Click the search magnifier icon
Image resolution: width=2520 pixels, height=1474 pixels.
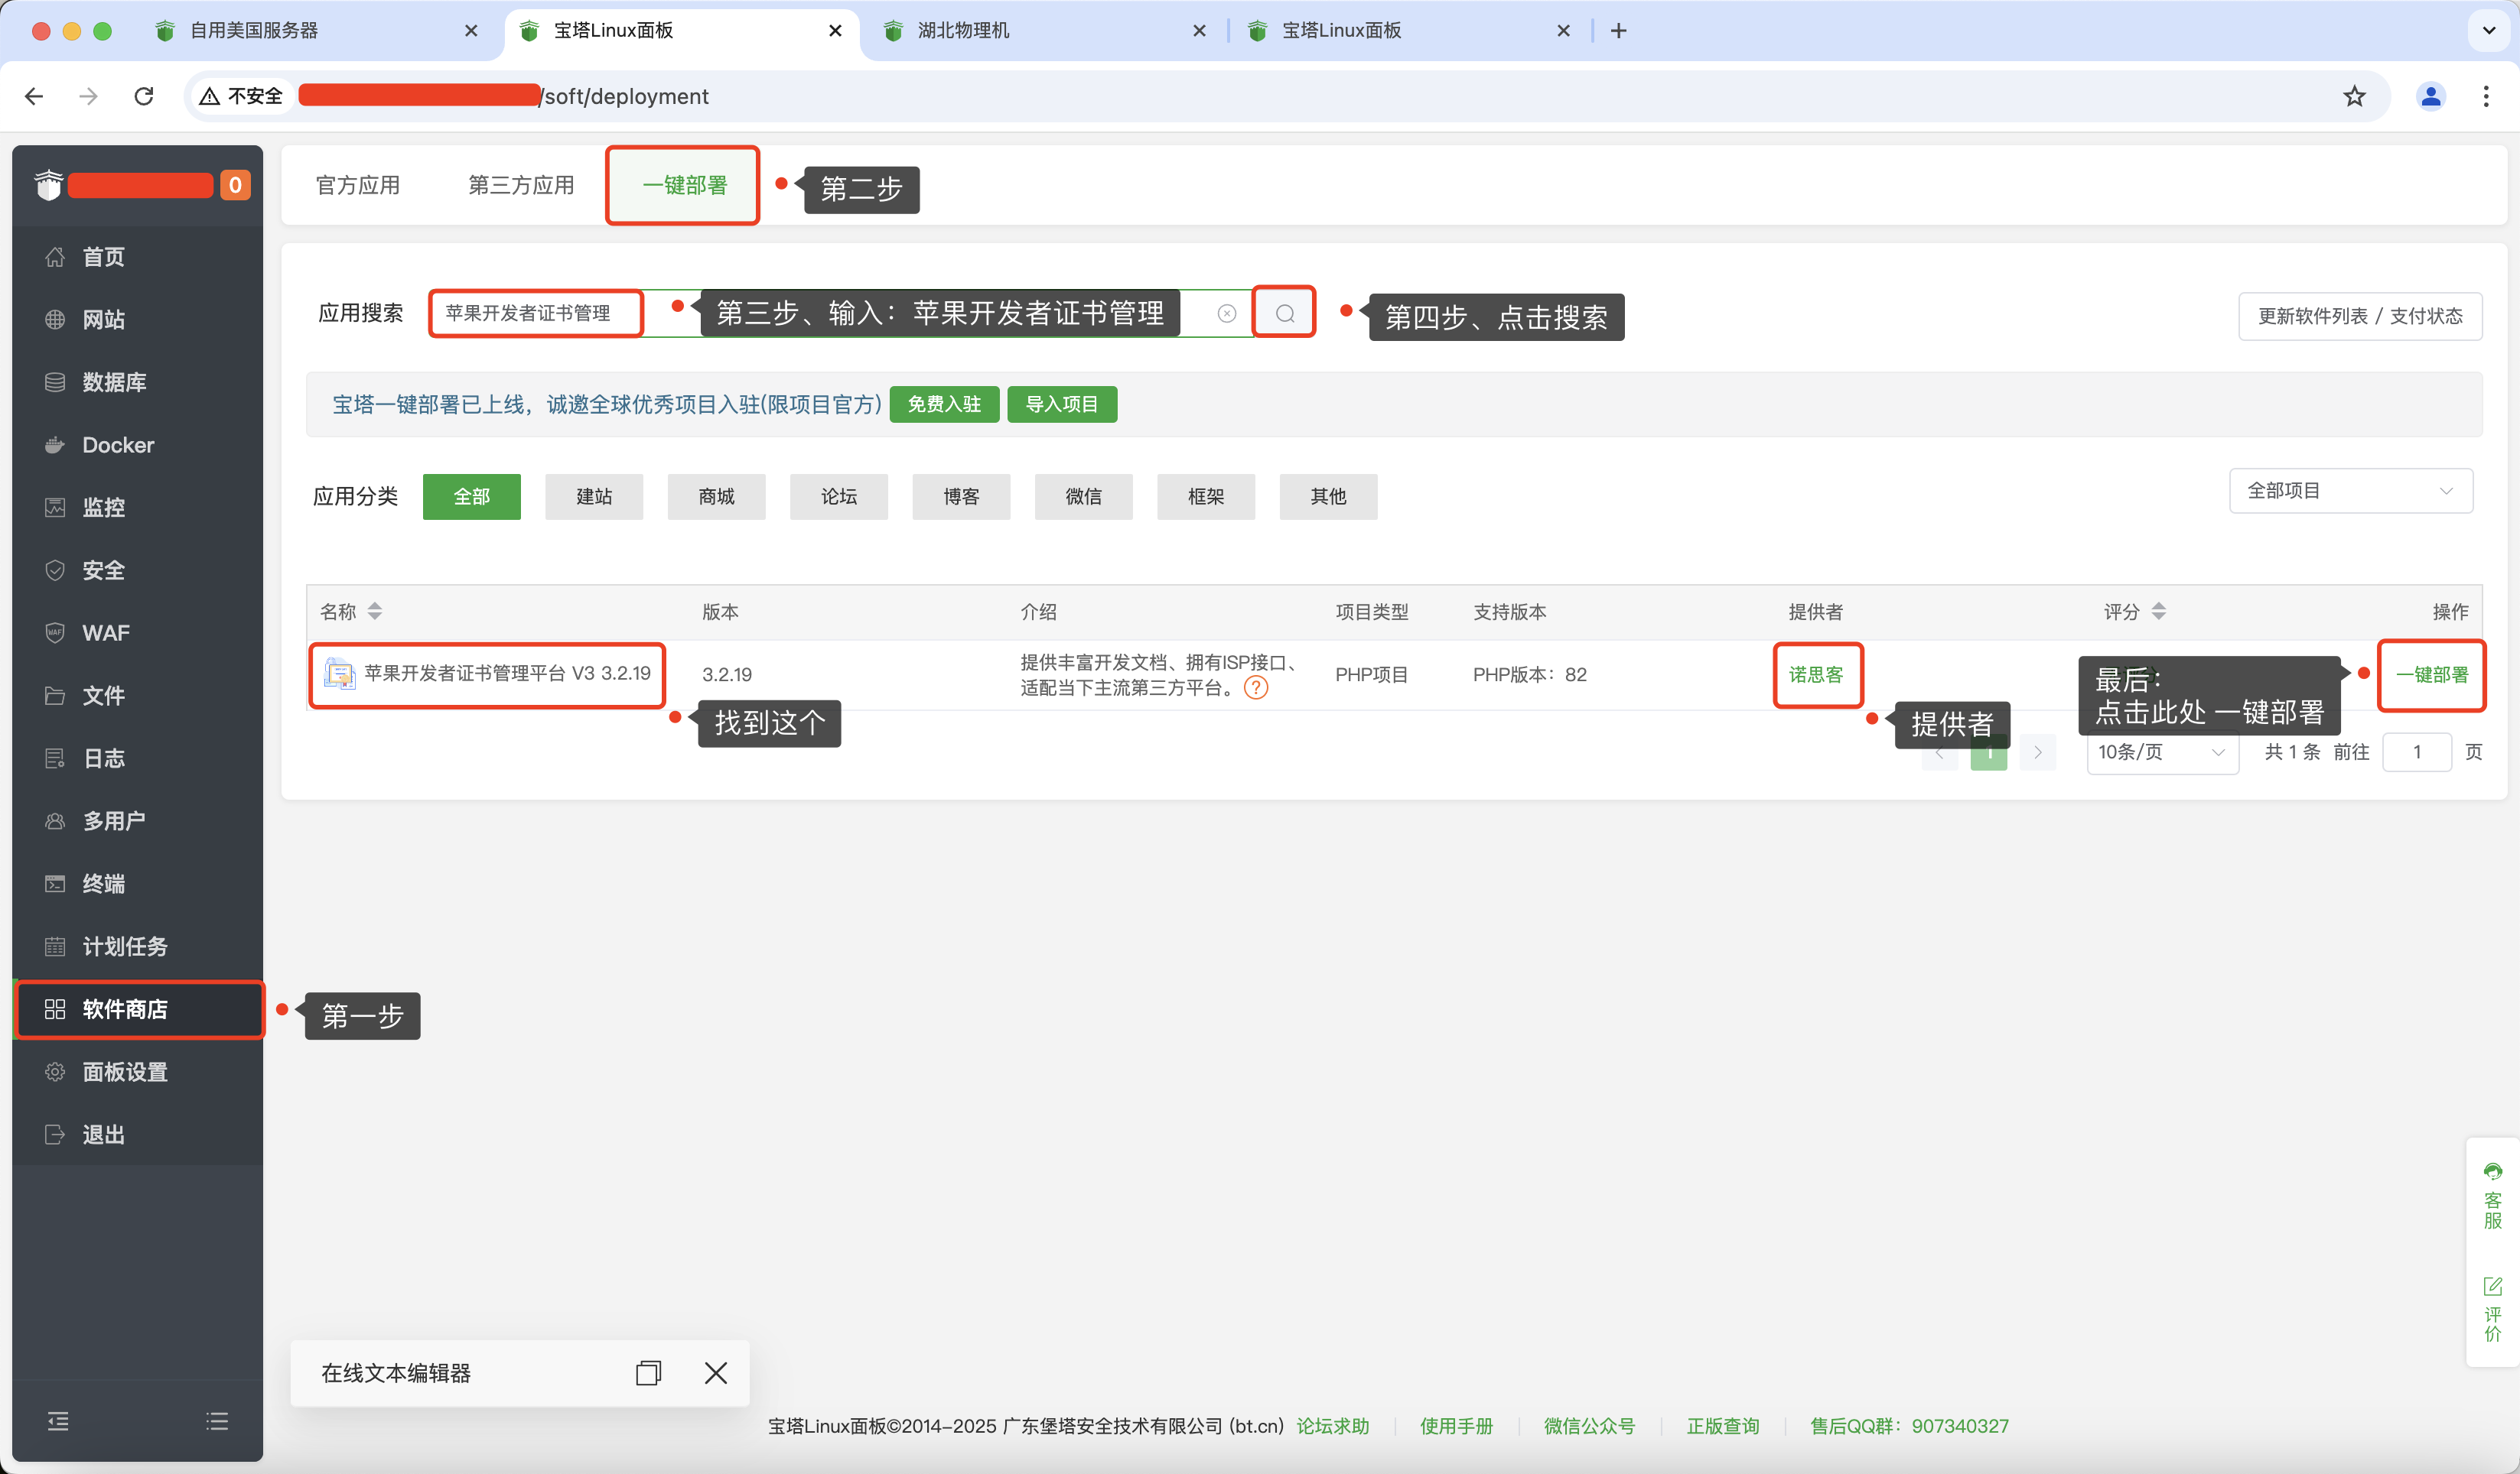(x=1285, y=313)
